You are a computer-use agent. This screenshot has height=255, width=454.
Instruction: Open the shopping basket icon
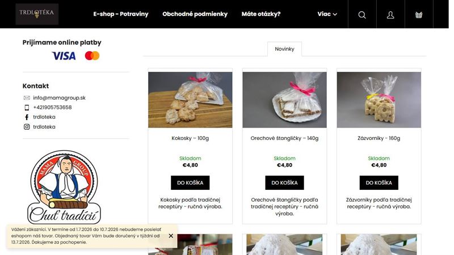[419, 15]
